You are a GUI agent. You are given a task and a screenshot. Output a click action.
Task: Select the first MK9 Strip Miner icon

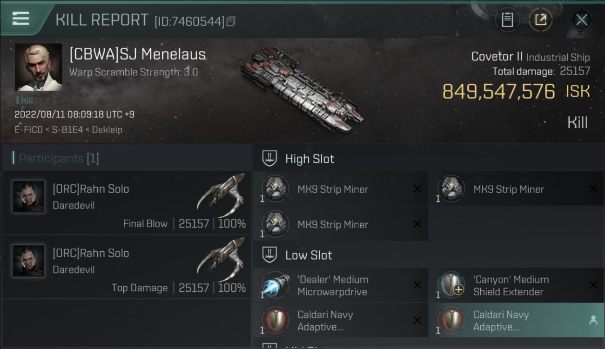[x=276, y=189]
